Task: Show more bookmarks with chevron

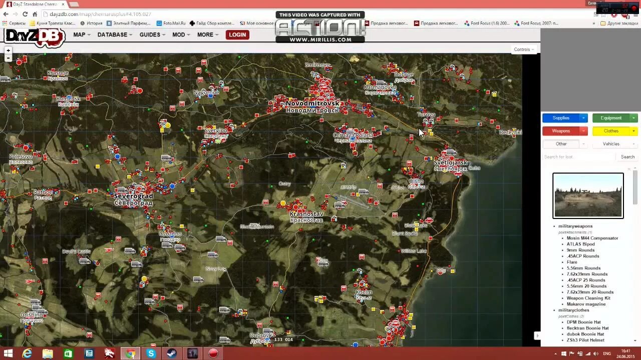Action: (x=594, y=23)
